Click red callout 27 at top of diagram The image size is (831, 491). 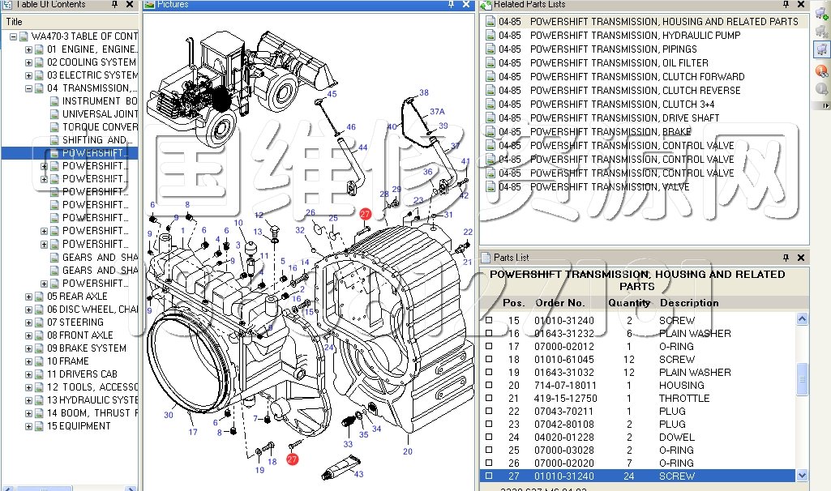(365, 214)
